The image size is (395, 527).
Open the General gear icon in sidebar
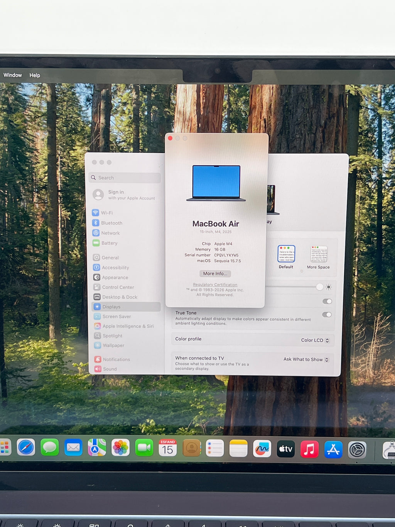click(x=96, y=257)
